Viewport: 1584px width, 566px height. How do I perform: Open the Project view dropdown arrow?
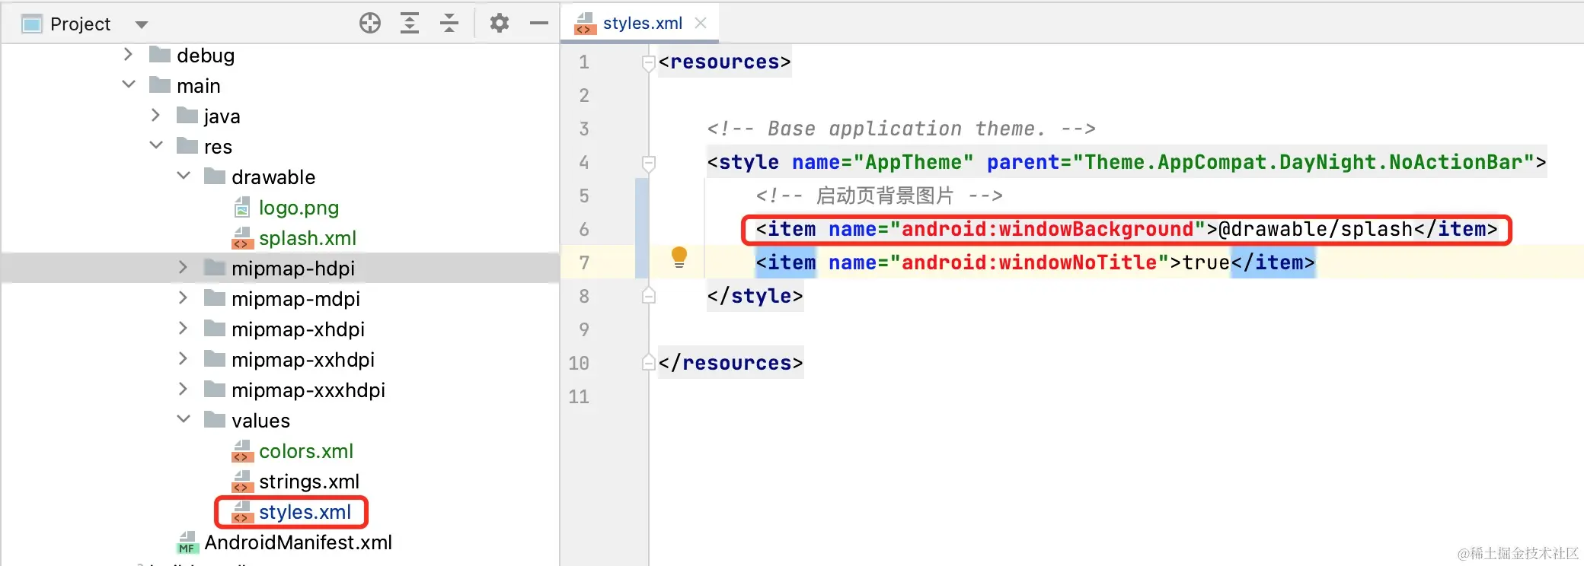[x=141, y=24]
